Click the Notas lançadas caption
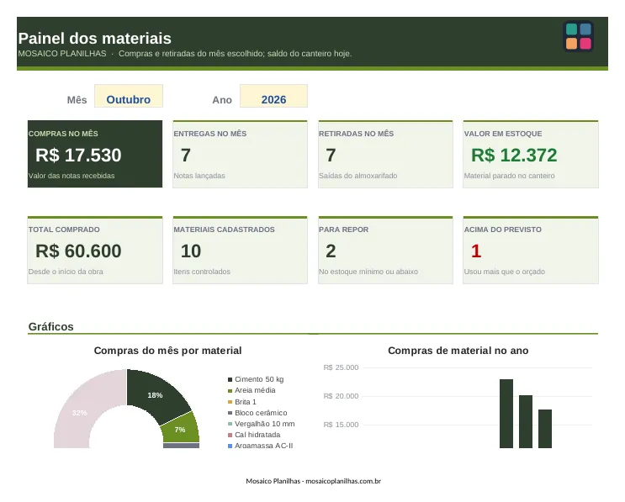 (199, 176)
